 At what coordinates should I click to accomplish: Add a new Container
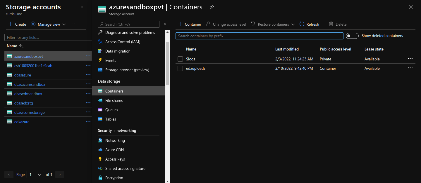[190, 24]
